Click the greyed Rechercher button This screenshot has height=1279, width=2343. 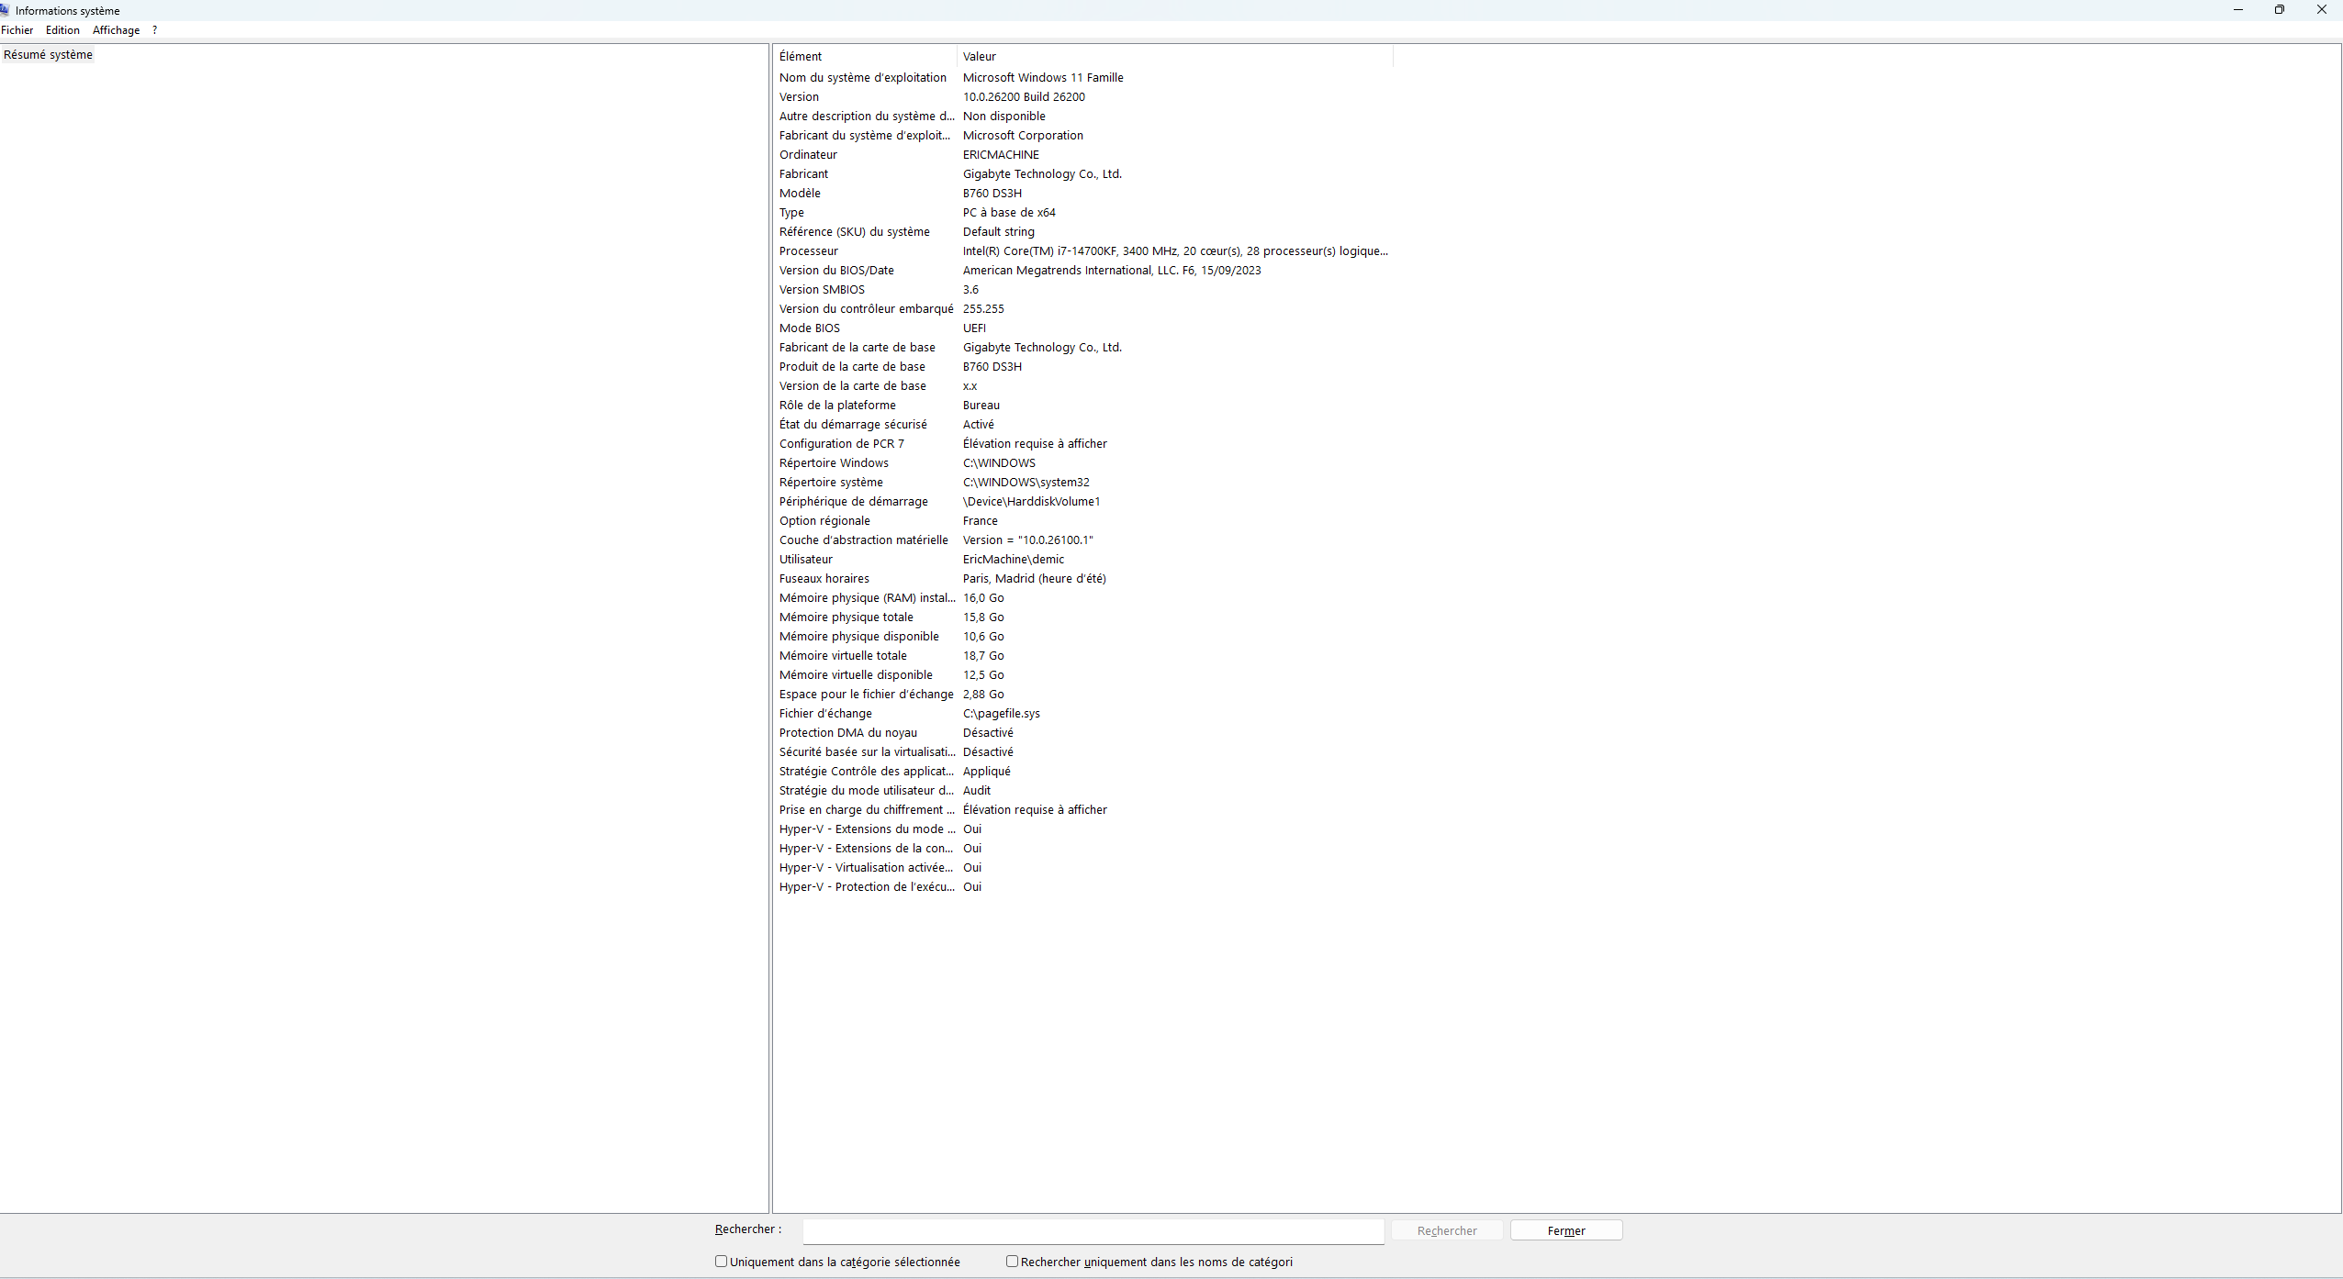[1447, 1231]
